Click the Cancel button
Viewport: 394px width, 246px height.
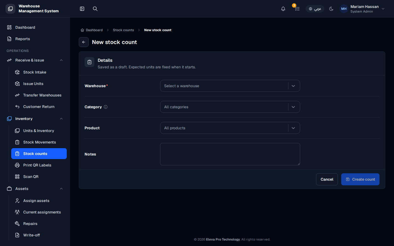point(327,179)
